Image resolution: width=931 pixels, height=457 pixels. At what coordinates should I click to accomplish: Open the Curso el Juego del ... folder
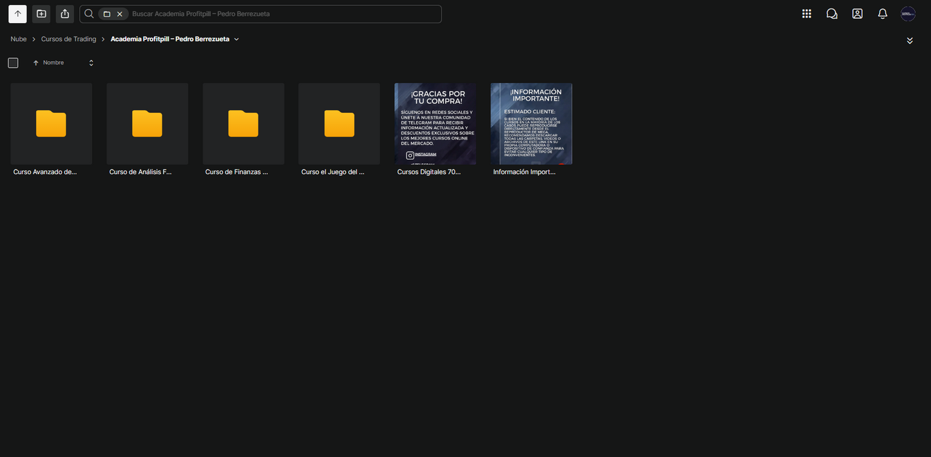[339, 124]
